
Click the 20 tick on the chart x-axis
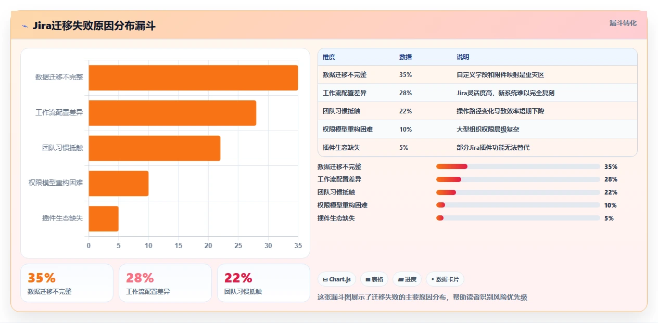(x=208, y=246)
